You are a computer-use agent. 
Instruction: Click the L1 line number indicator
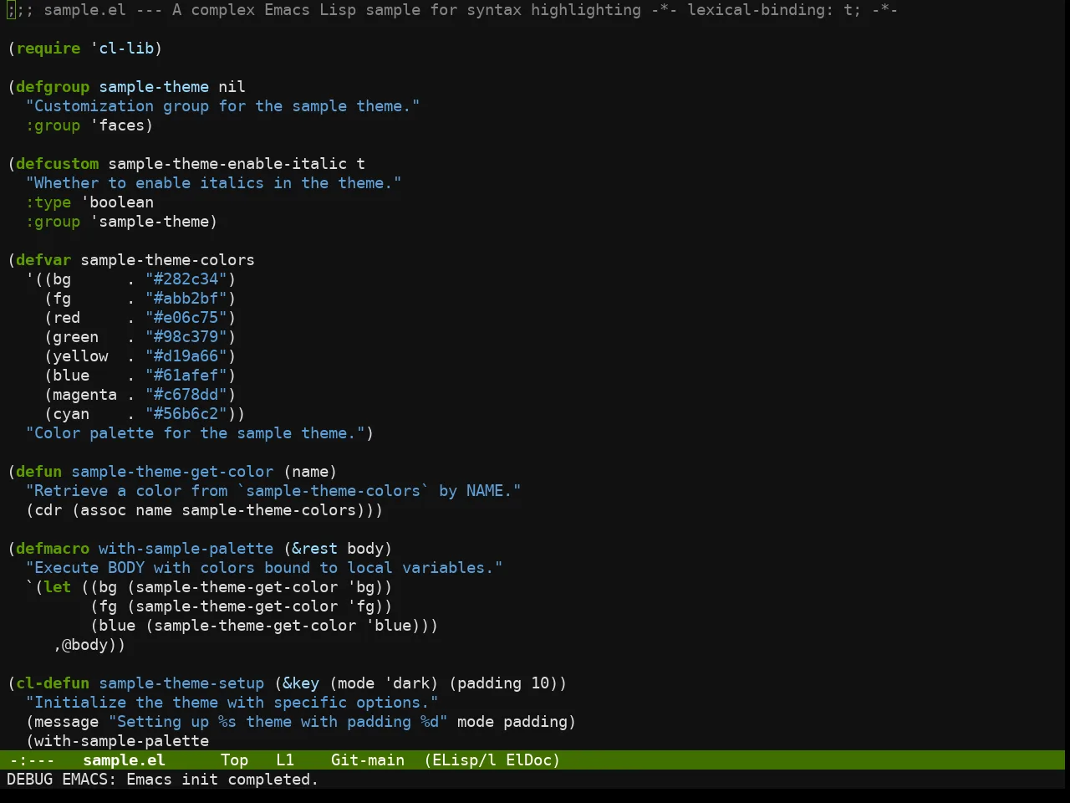point(285,760)
